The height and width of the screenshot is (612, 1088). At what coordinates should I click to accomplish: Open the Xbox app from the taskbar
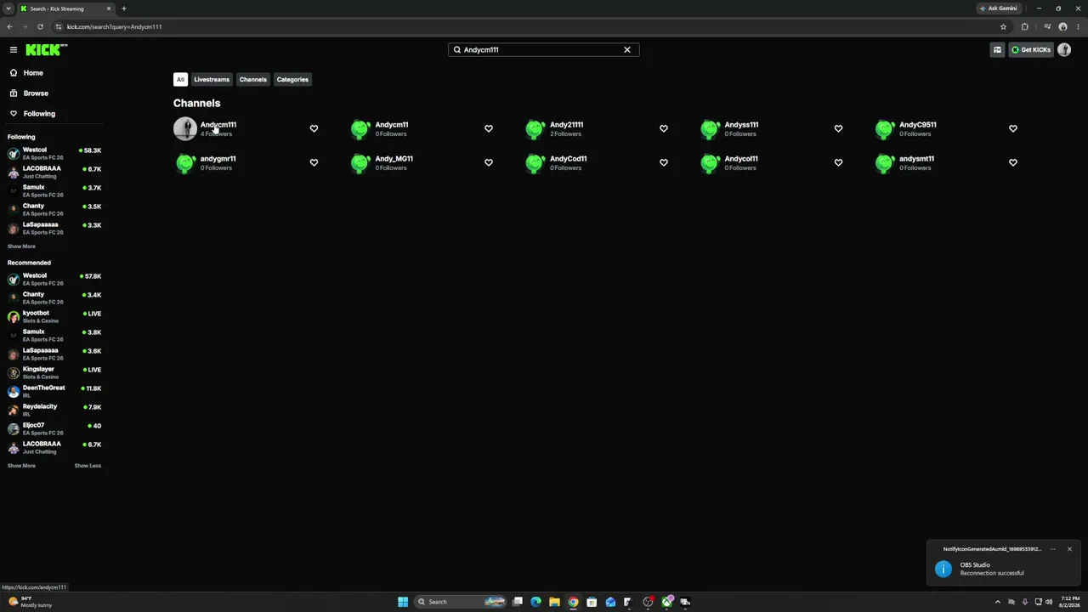[x=666, y=602]
